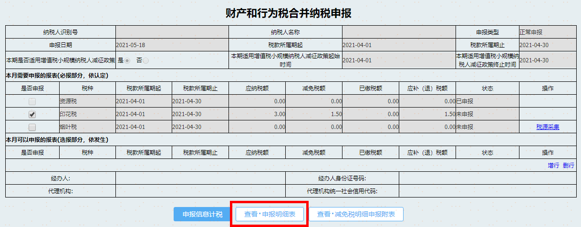Click the 经办人 input field
This screenshot has width=581, height=227.
(200, 178)
